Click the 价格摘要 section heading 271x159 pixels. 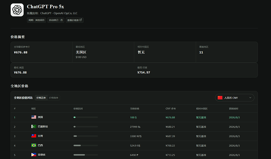coord(18,37)
